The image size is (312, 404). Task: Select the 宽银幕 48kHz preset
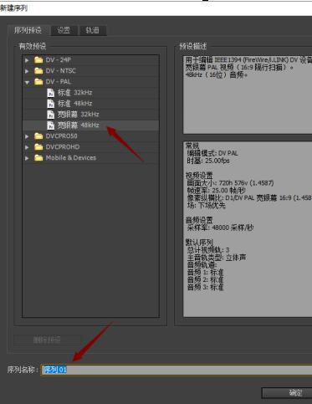78,125
